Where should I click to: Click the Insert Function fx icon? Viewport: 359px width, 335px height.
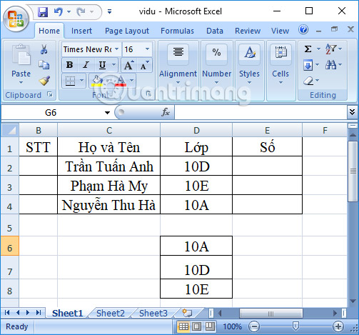[166, 112]
